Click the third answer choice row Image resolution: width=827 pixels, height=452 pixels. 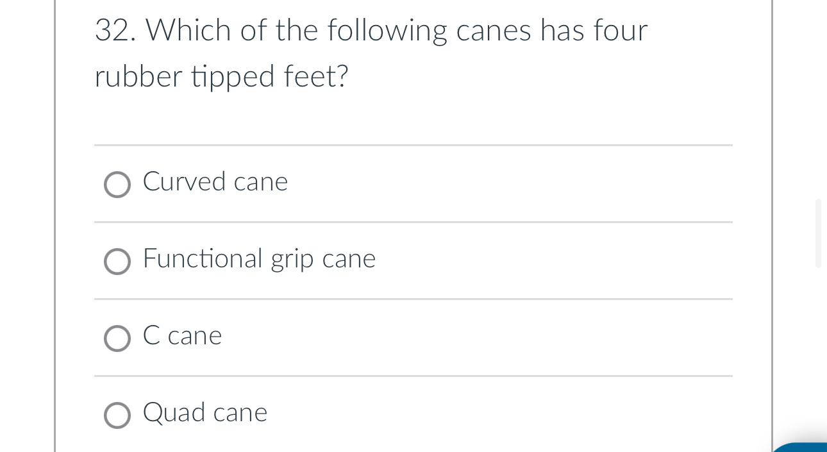(413, 338)
